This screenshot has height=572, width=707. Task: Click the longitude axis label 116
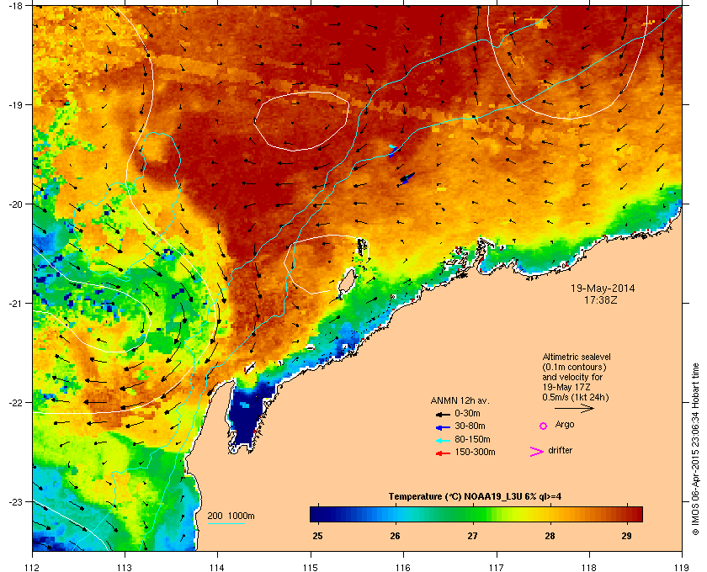(403, 567)
